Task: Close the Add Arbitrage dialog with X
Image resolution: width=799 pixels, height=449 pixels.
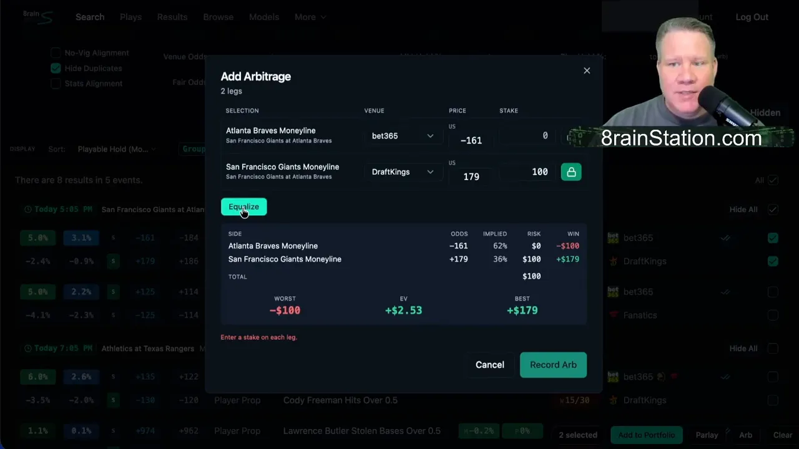Action: point(587,70)
